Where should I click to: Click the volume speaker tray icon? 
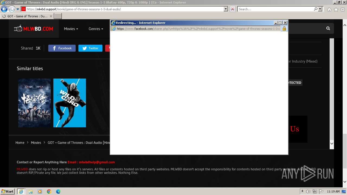(x=308, y=191)
